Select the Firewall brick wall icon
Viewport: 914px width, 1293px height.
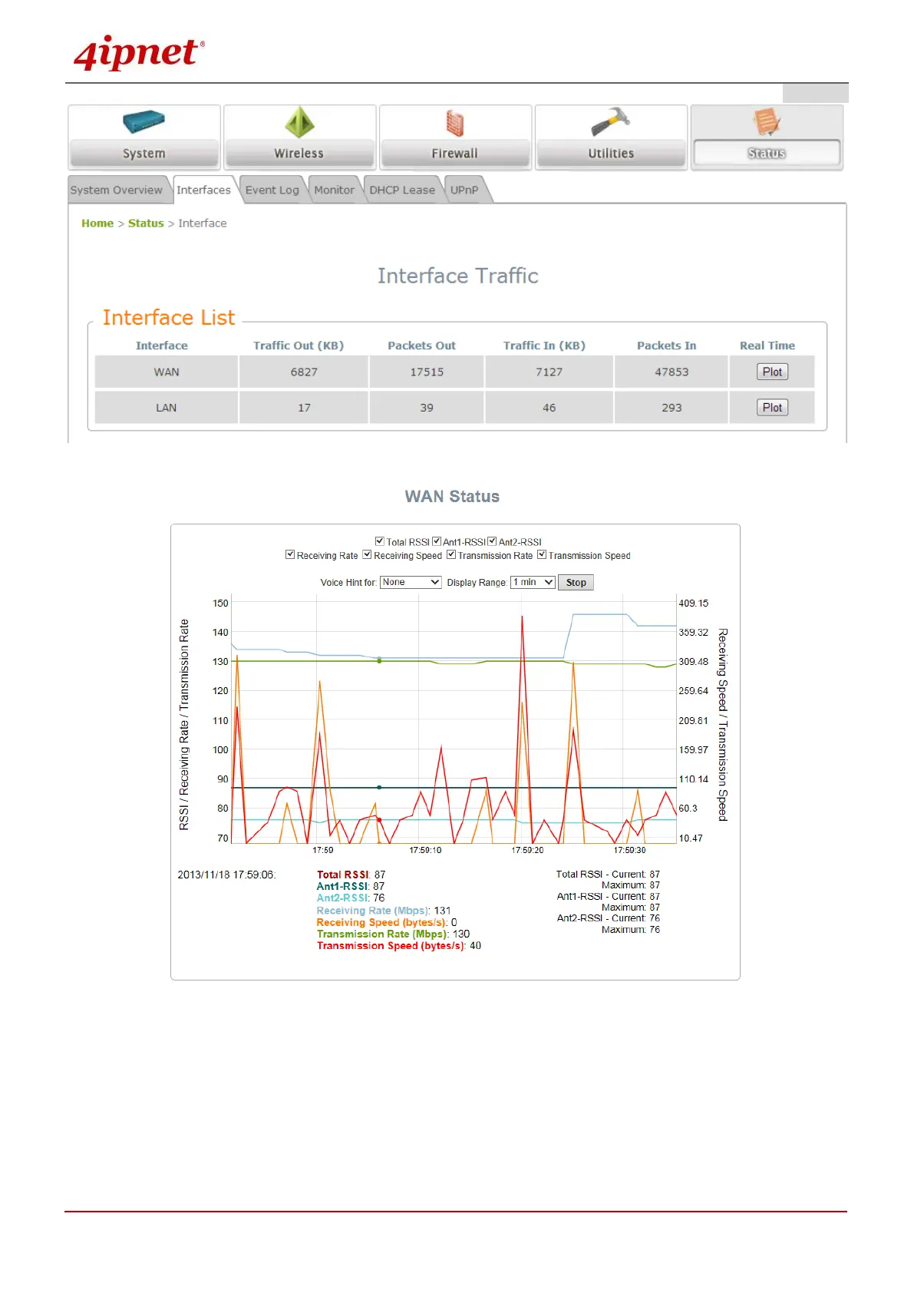click(455, 123)
